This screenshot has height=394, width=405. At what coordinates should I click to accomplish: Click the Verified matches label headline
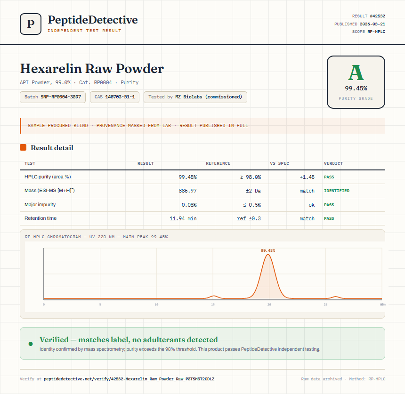point(129,339)
